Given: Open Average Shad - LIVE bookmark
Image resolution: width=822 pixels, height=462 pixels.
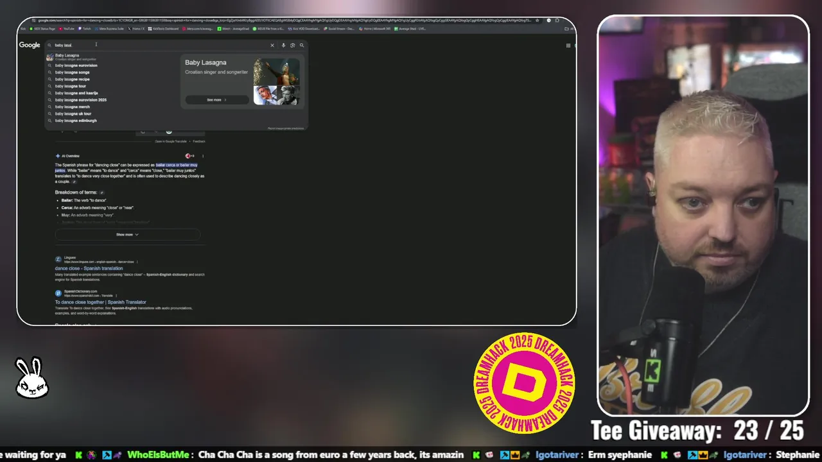Looking at the screenshot, I should click(410, 29).
